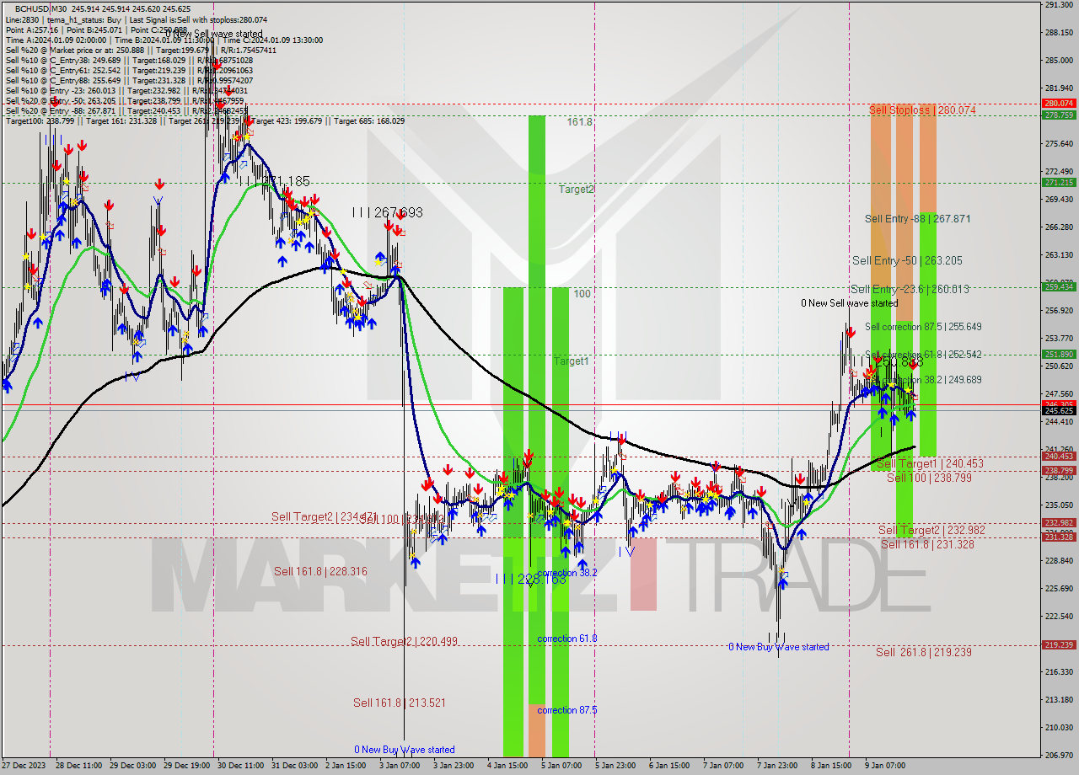
Task: Click the 'Sell correction 61.8 | 252.542' label
Action: tap(923, 355)
